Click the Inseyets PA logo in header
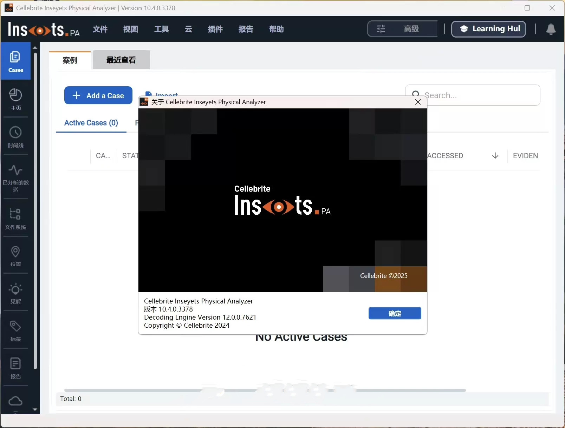This screenshot has height=428, width=565. point(44,29)
